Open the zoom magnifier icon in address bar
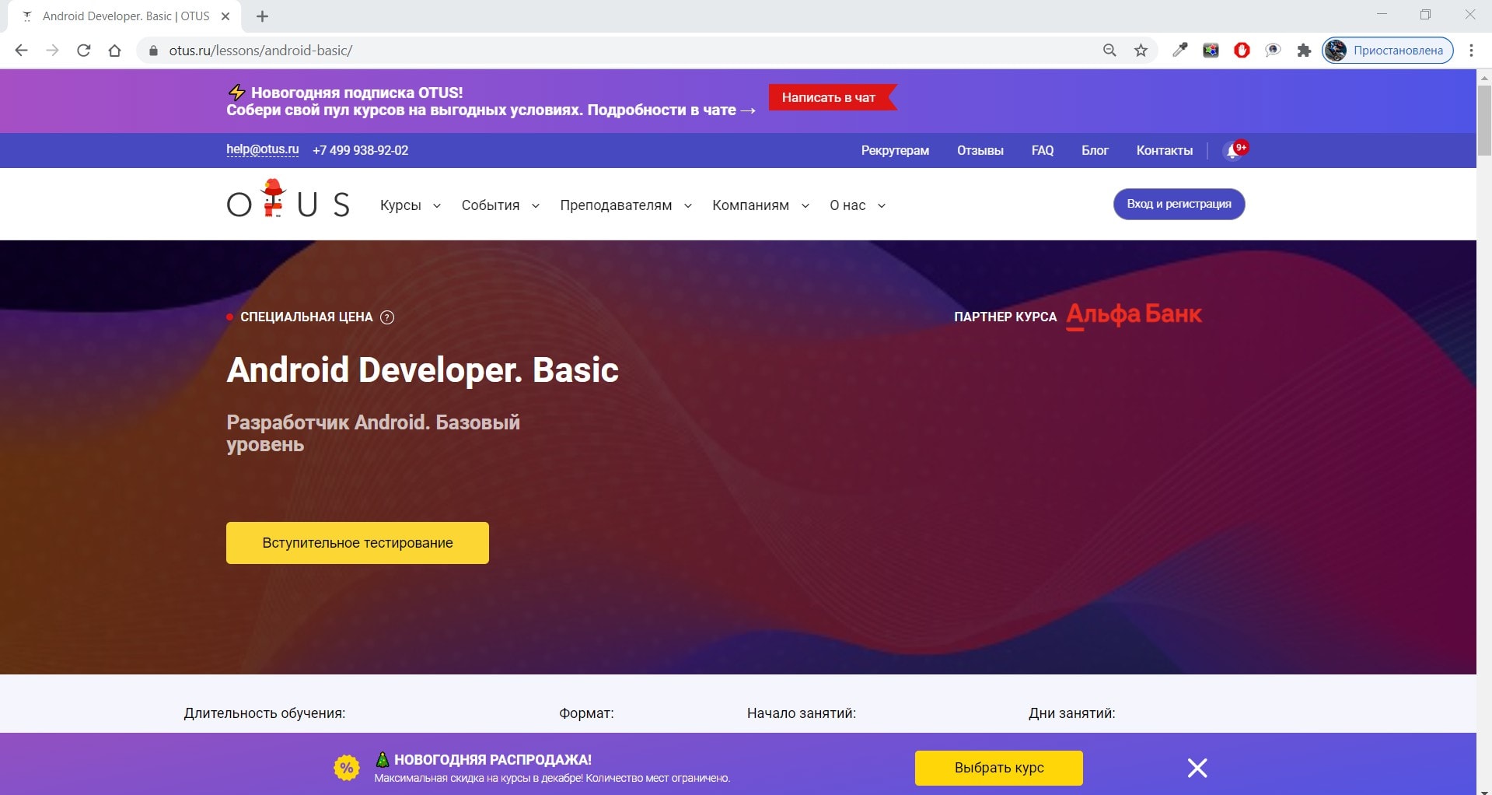Viewport: 1492px width, 795px height. tap(1109, 51)
